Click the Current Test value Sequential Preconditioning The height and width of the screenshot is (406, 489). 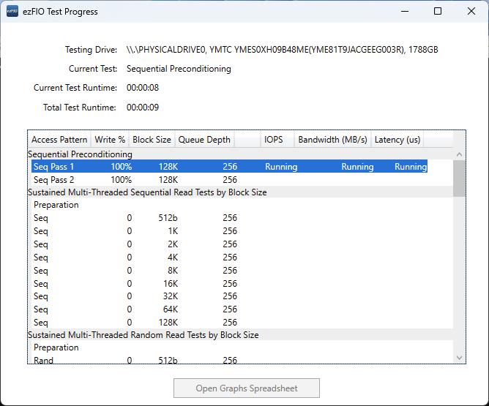click(x=179, y=69)
